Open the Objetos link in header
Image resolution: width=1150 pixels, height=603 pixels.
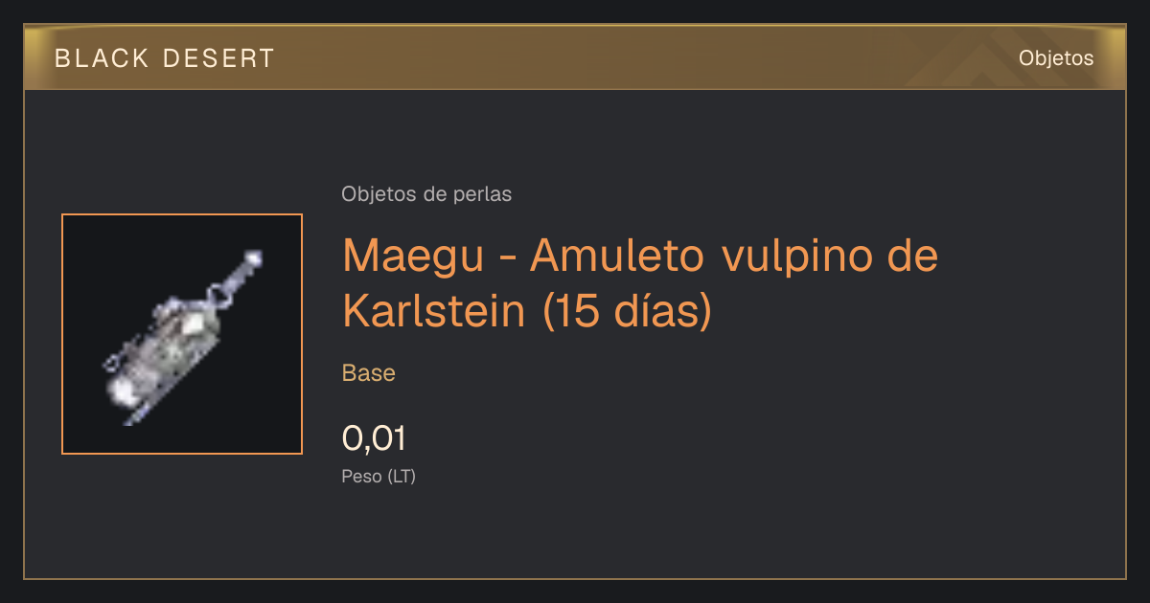pyautogui.click(x=1056, y=58)
